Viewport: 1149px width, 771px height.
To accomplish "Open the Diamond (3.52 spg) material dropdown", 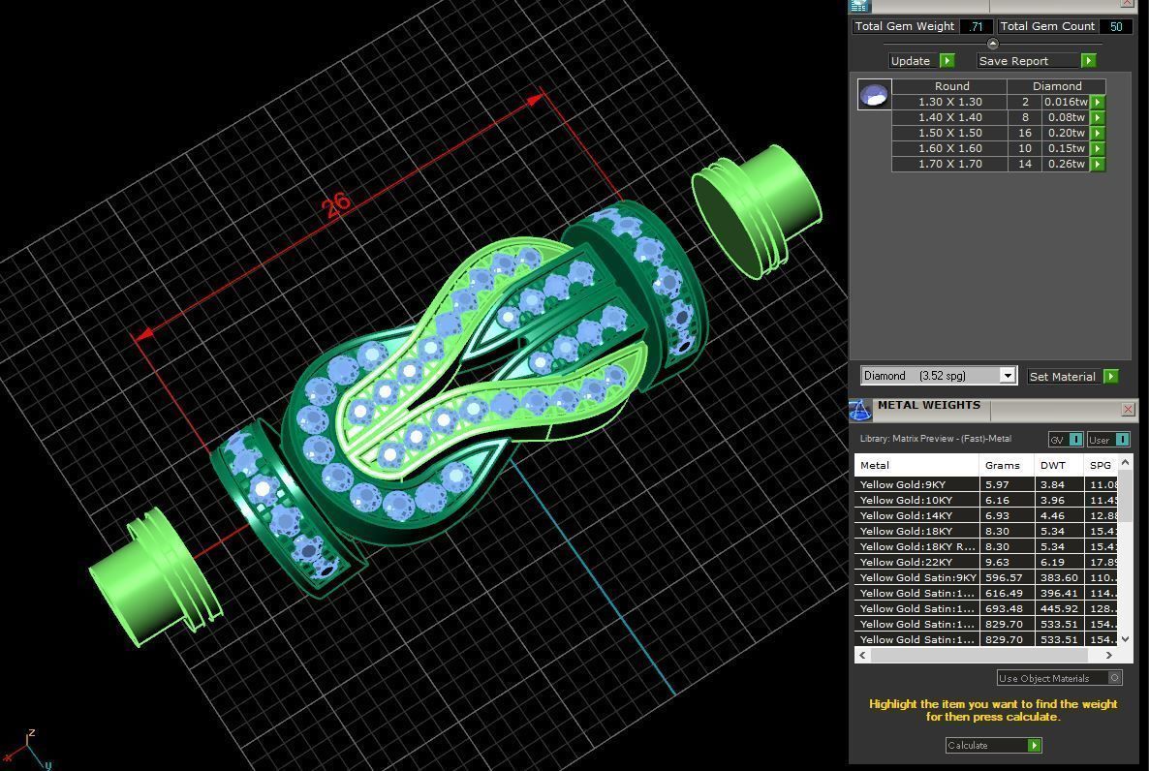I will pos(1009,375).
